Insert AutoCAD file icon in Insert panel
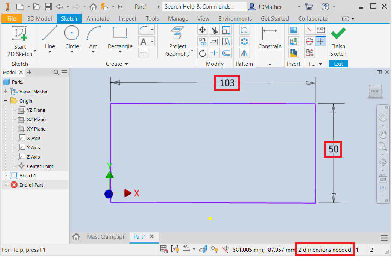392x257 pixels. 294,53
